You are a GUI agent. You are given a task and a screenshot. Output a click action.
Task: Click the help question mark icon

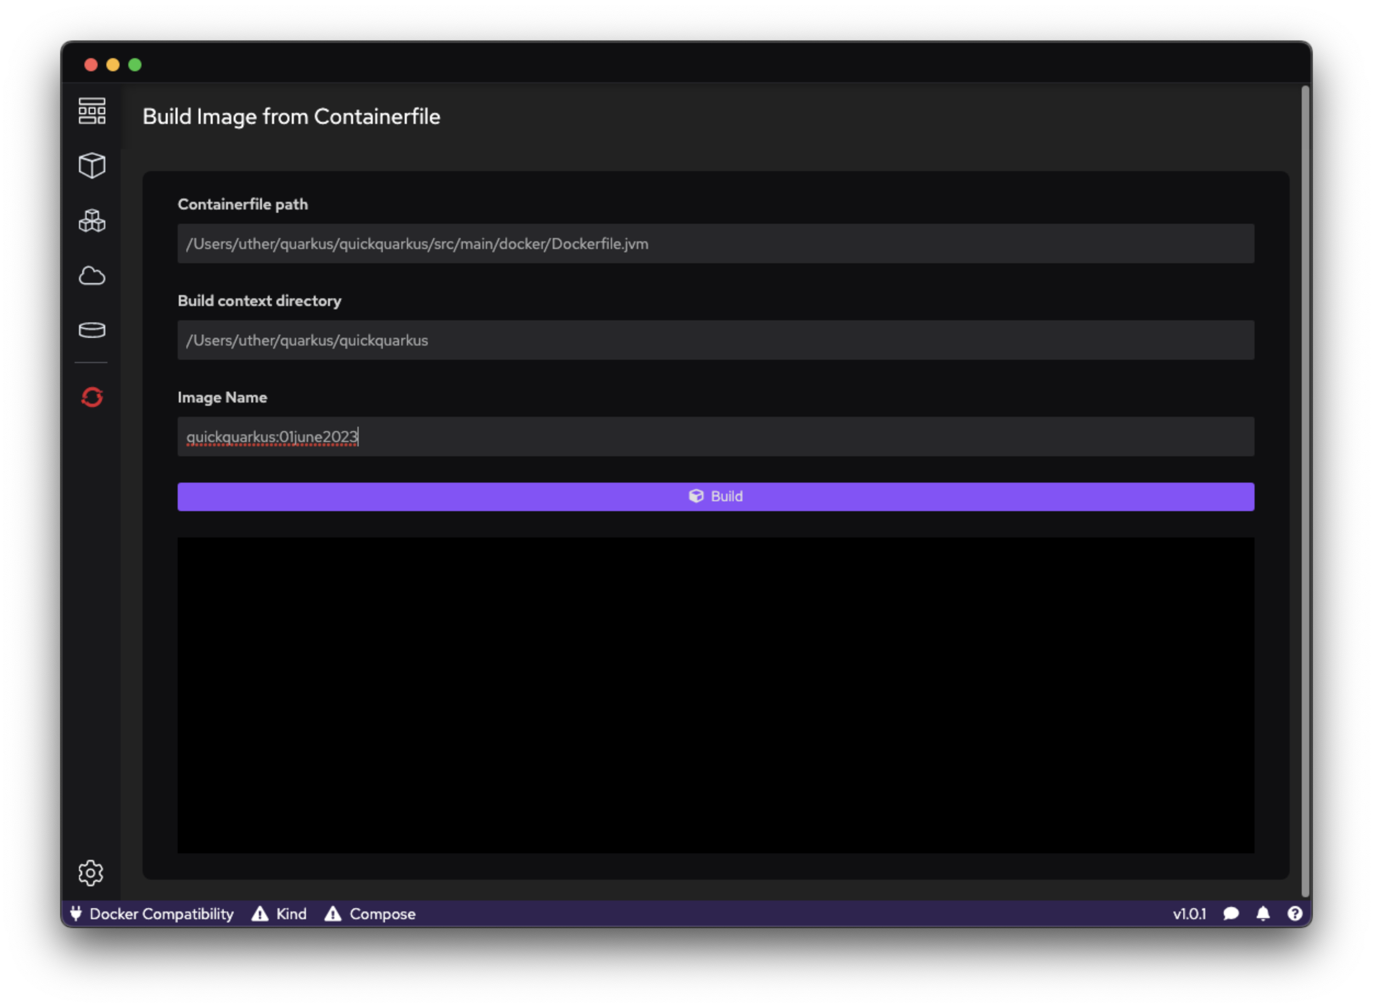(1295, 914)
